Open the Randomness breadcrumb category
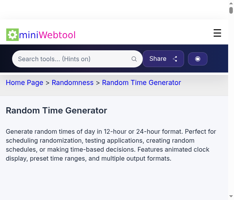 [73, 83]
